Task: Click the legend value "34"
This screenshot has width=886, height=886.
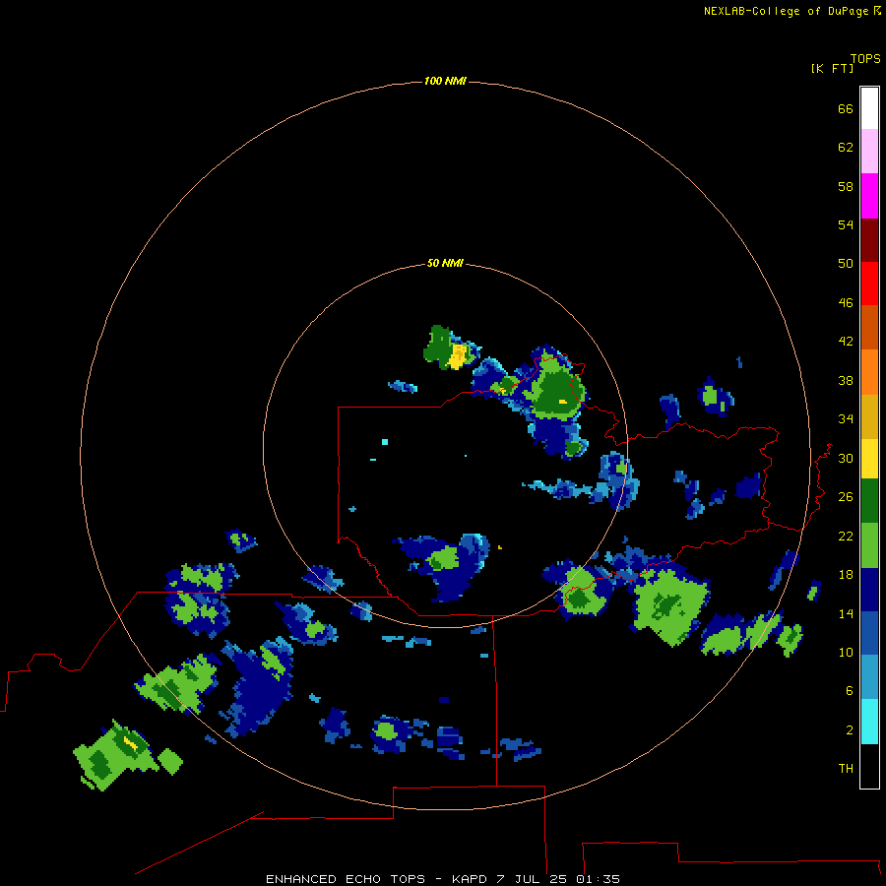Action: 846,419
